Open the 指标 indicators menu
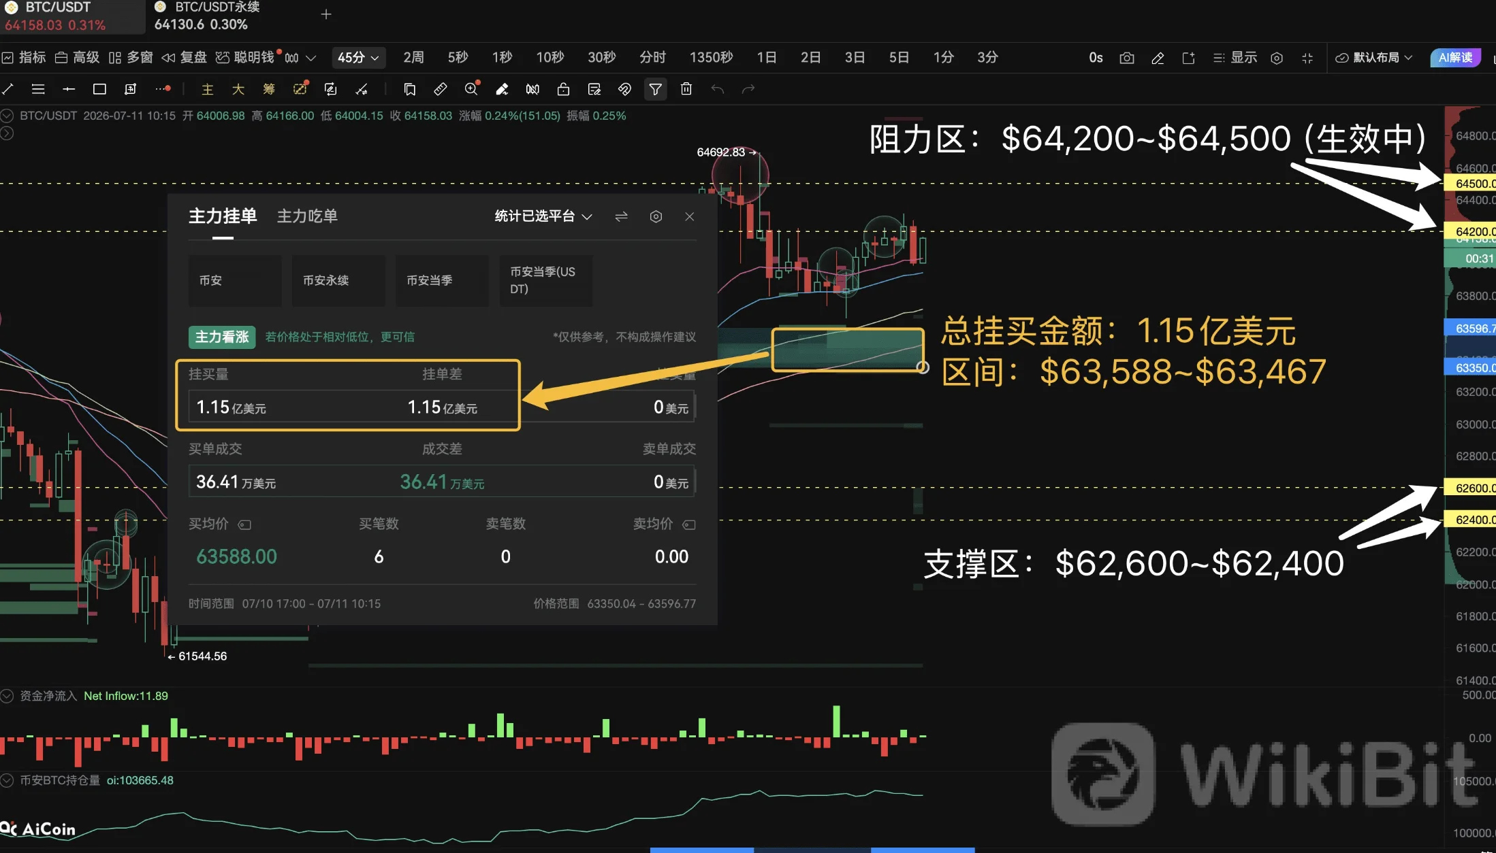The width and height of the screenshot is (1496, 853). (24, 58)
